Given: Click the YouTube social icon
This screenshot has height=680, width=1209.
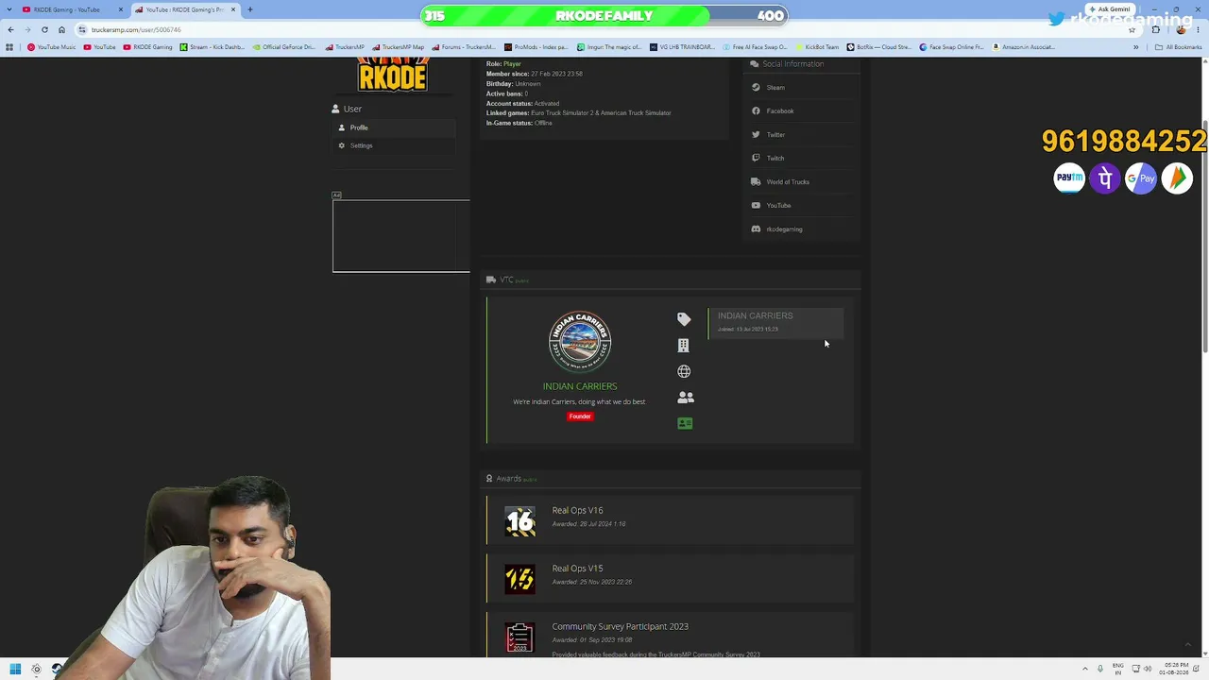Looking at the screenshot, I should [x=756, y=206].
